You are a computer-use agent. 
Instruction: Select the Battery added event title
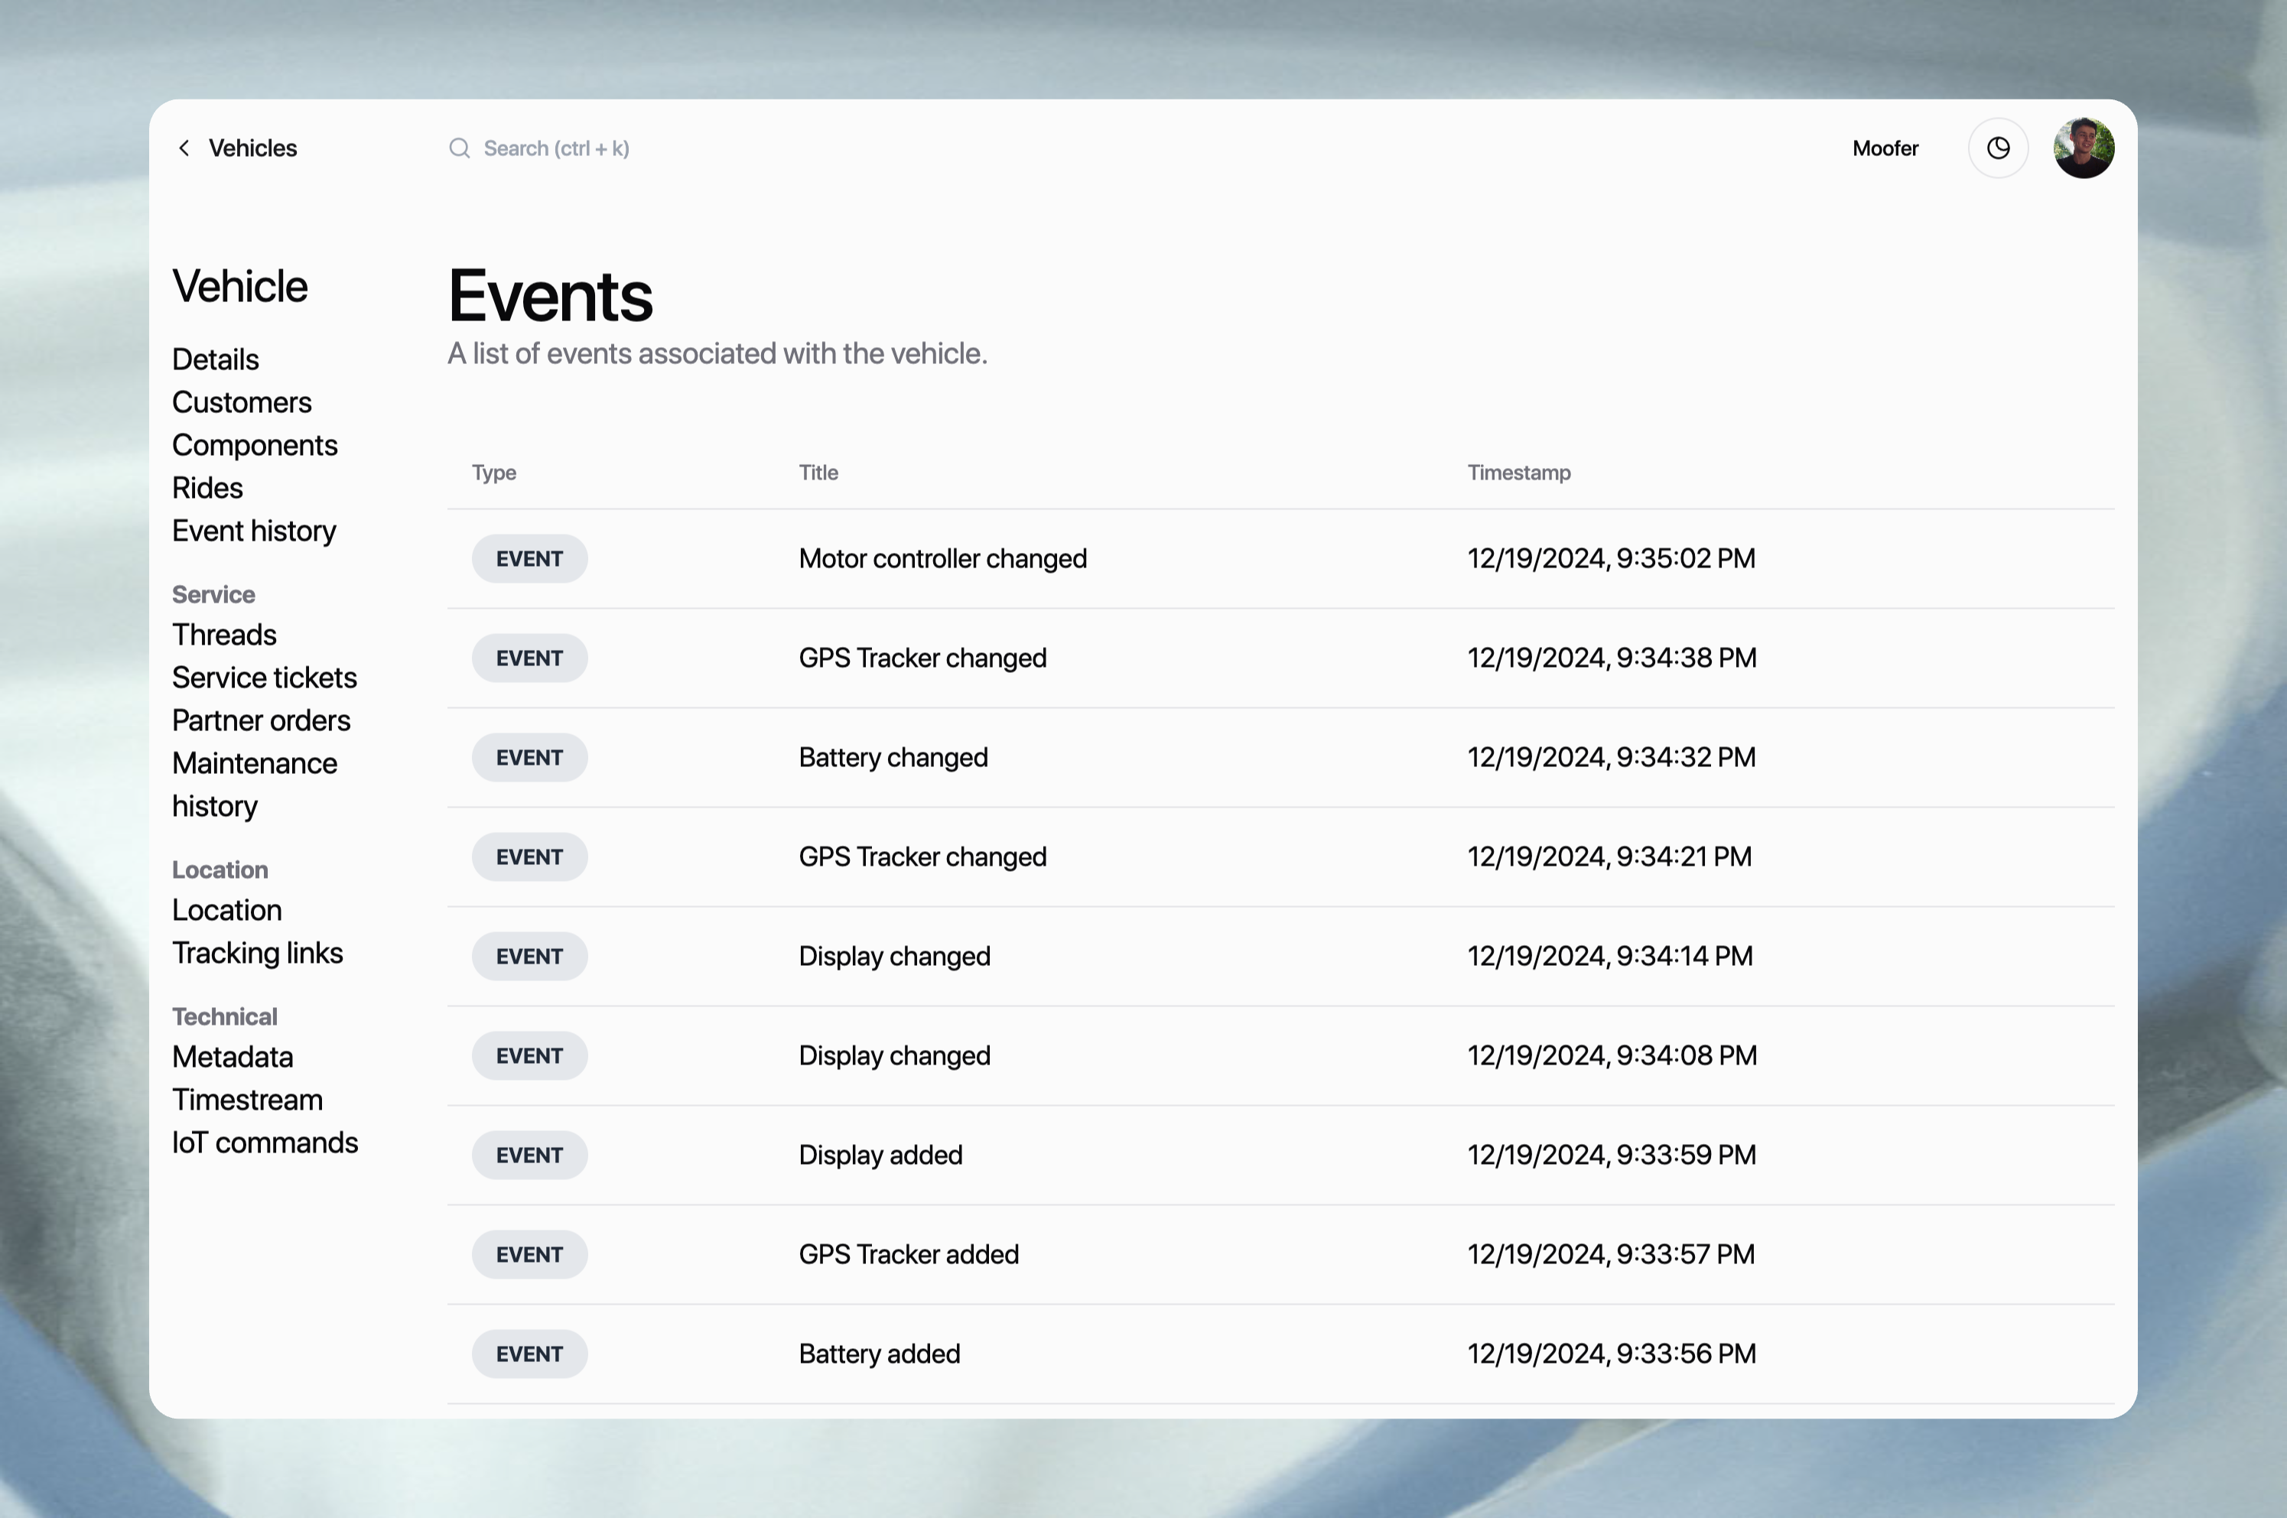(879, 1354)
